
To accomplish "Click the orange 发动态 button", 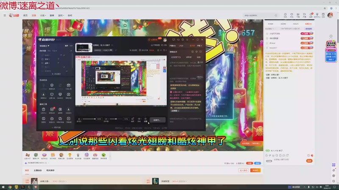I will (256, 171).
